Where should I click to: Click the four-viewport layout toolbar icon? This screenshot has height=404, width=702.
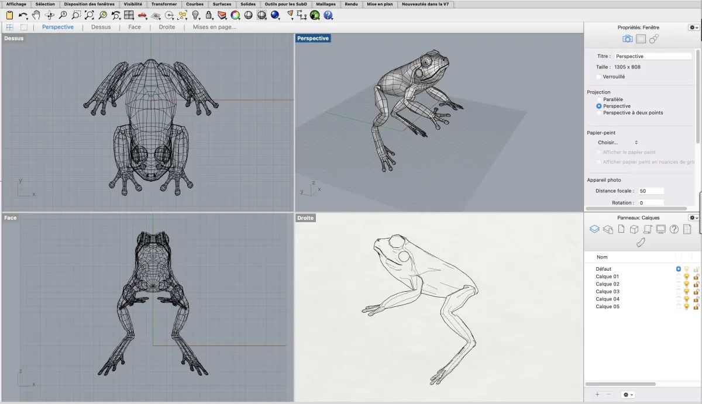tap(129, 15)
